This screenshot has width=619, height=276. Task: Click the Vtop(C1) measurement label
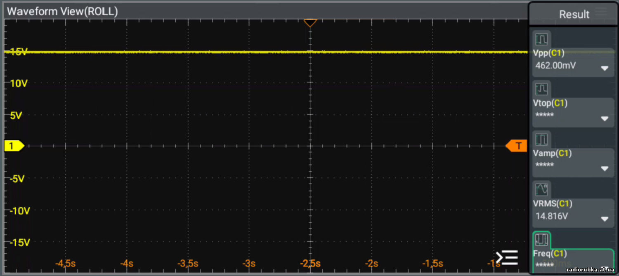tap(550, 103)
